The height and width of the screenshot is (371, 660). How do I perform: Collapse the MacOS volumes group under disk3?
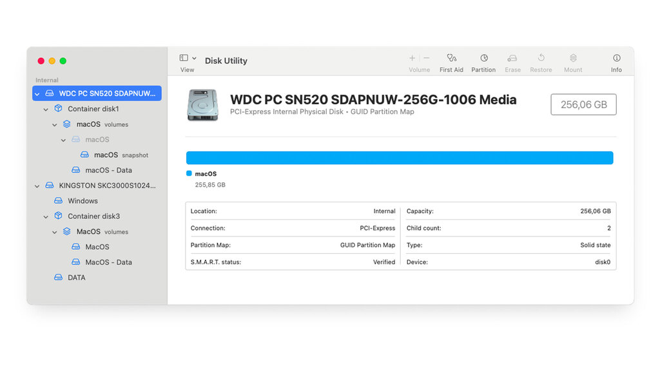coord(55,232)
